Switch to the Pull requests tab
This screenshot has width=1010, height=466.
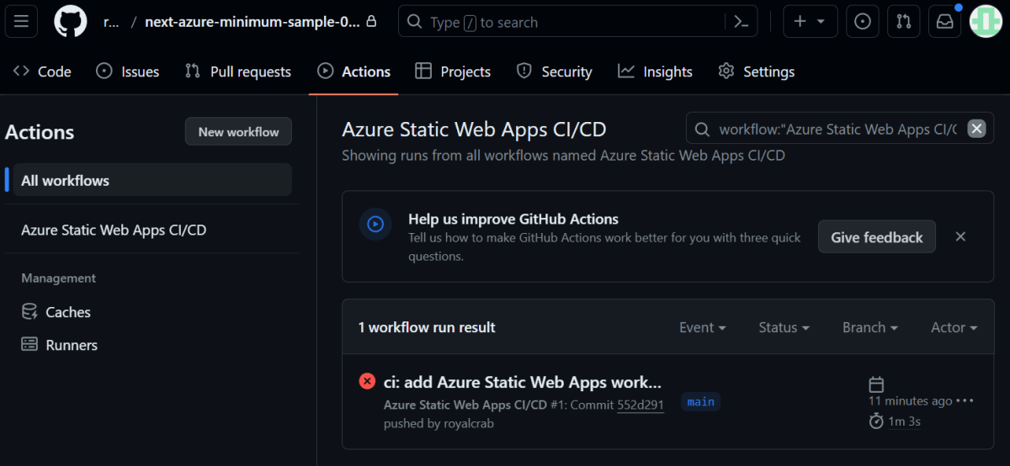[238, 71]
